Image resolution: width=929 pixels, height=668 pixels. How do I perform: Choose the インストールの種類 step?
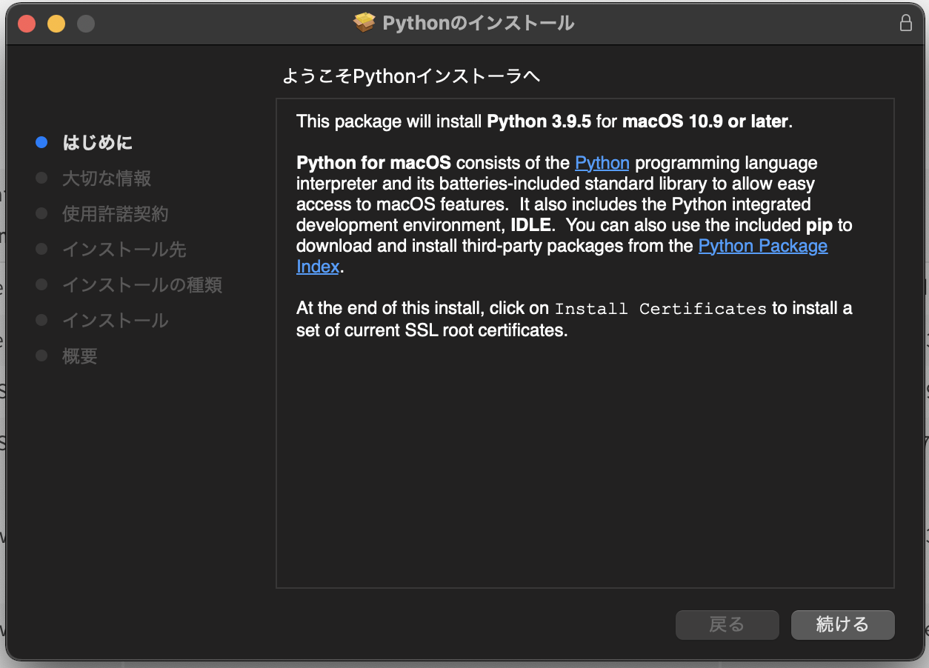(142, 285)
